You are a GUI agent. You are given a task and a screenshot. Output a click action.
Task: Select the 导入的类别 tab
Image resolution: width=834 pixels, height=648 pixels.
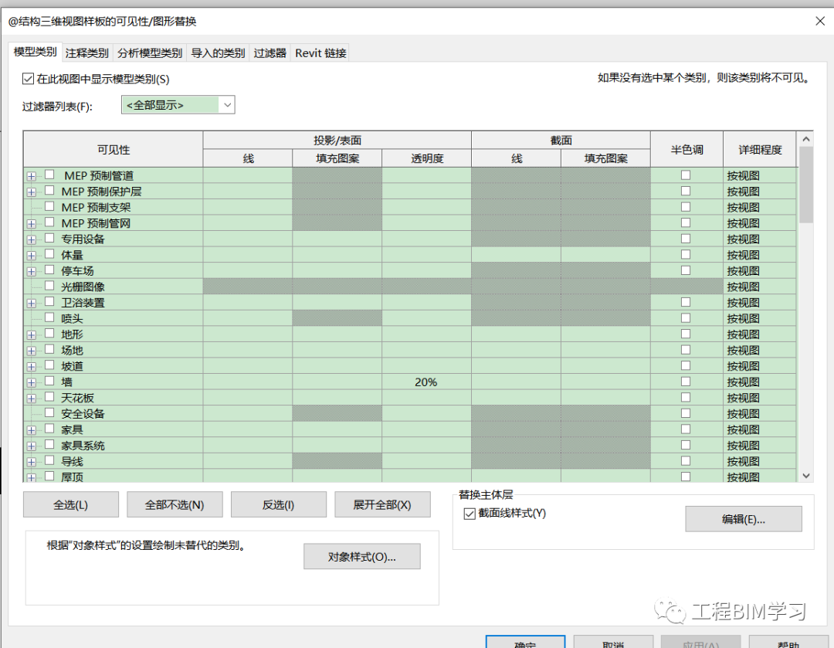click(x=218, y=53)
